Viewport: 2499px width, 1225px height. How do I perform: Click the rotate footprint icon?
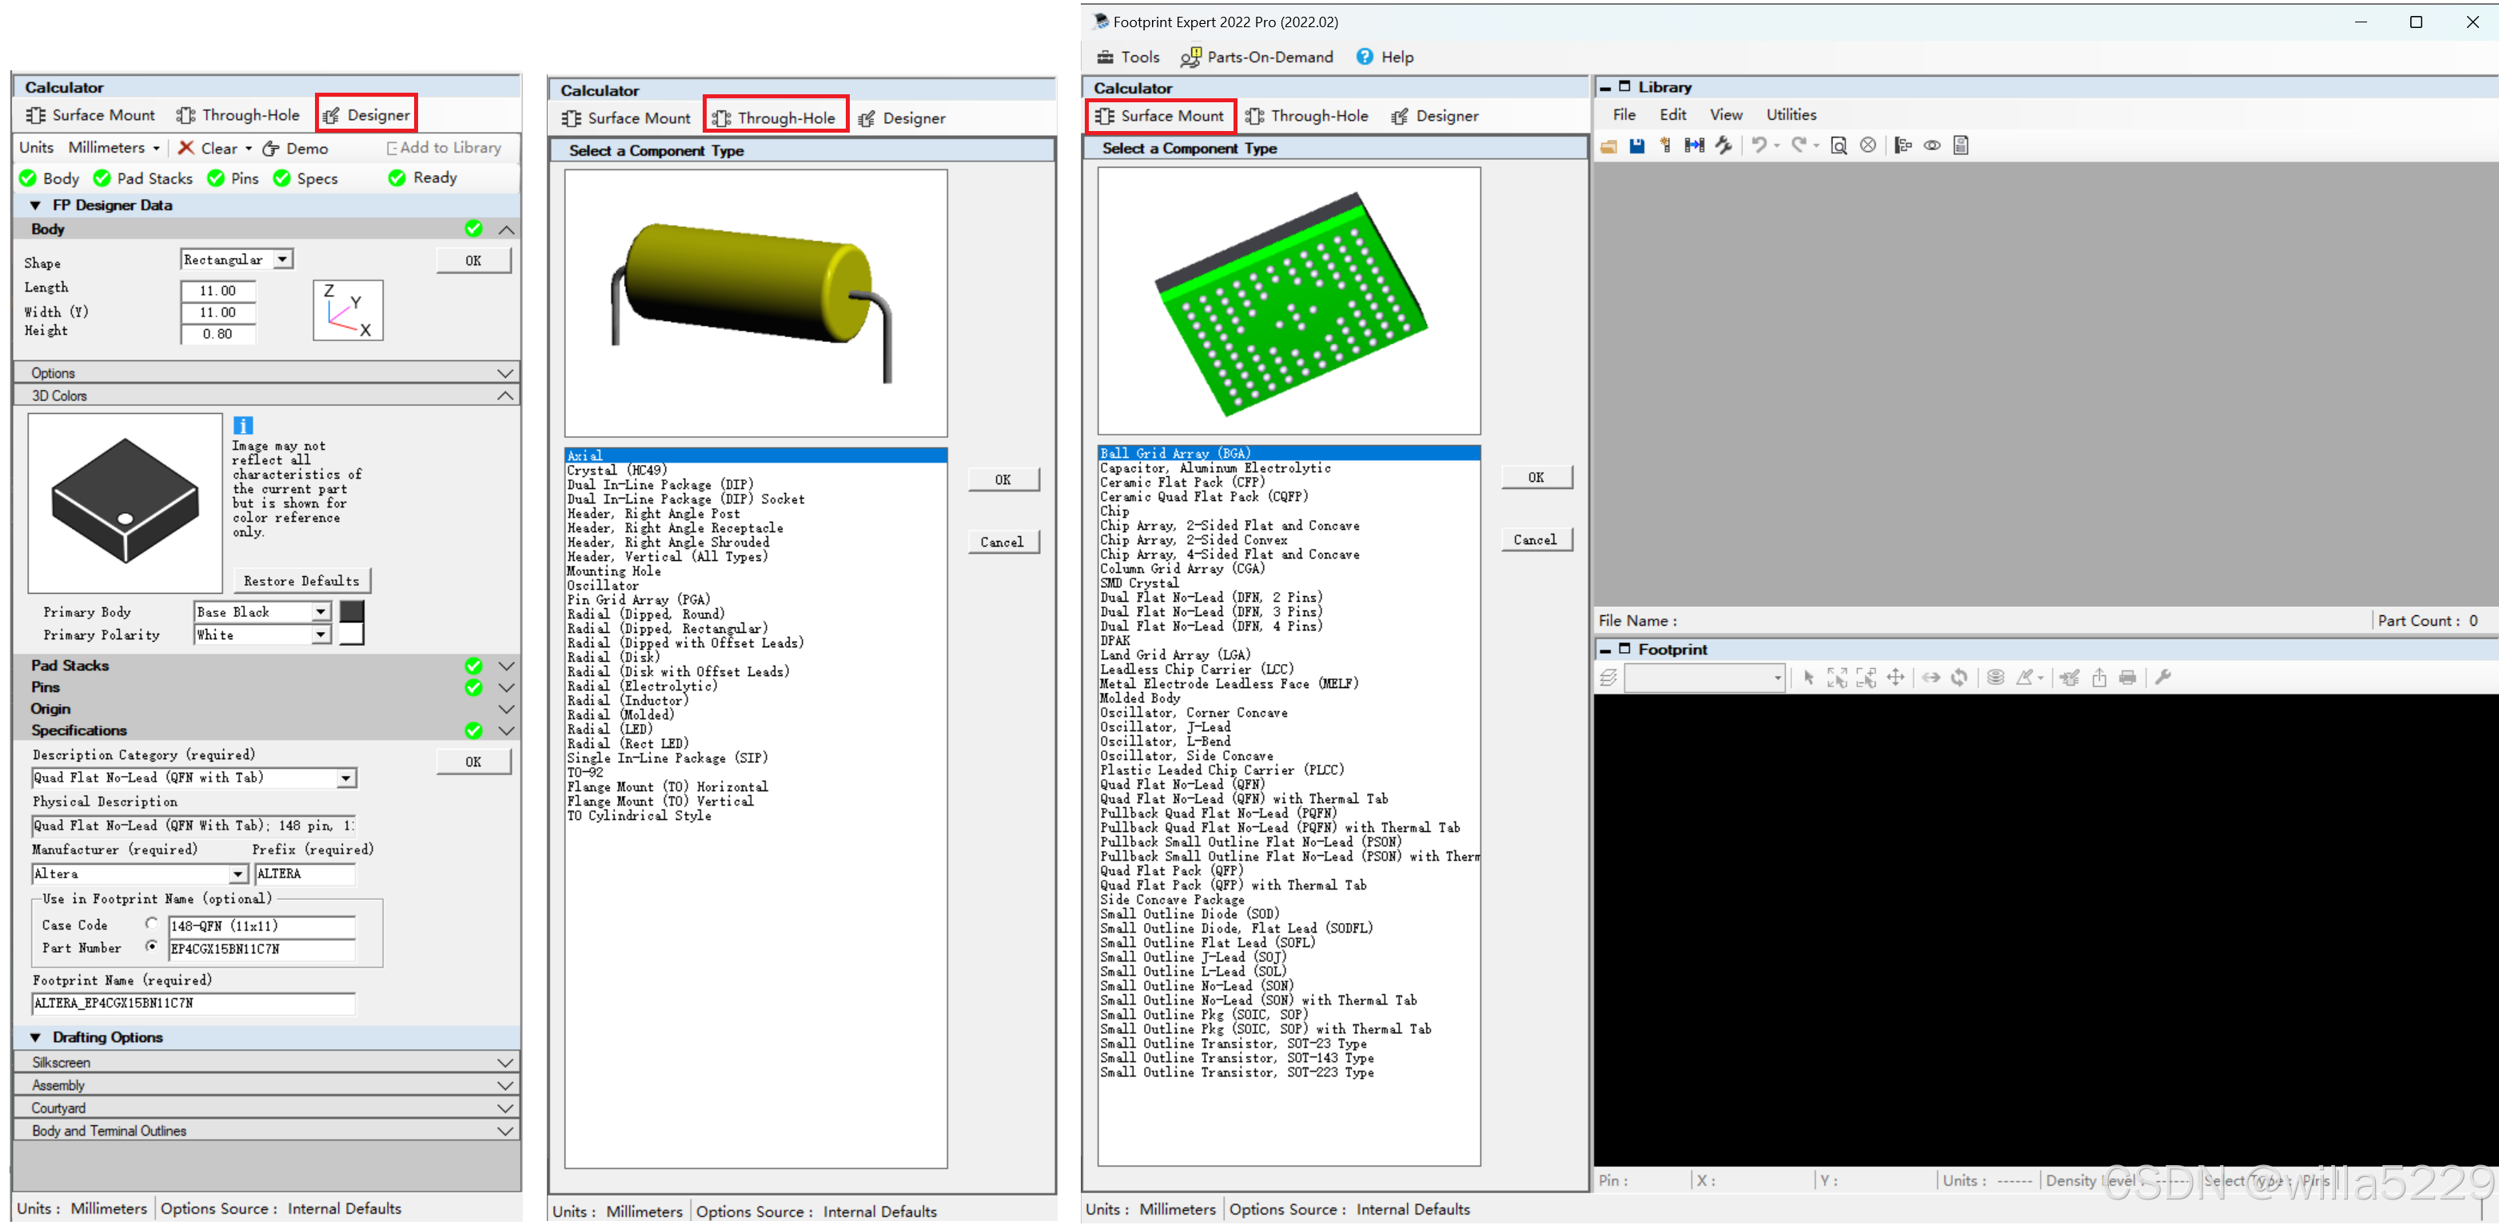1959,678
